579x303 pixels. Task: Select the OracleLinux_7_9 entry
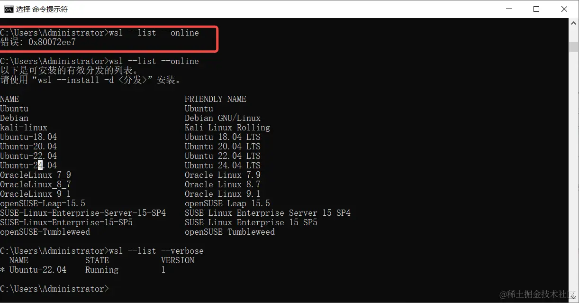tap(36, 175)
